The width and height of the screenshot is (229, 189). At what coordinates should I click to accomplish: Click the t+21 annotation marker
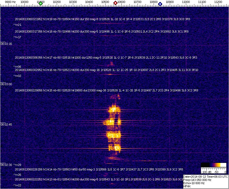click(17, 25)
